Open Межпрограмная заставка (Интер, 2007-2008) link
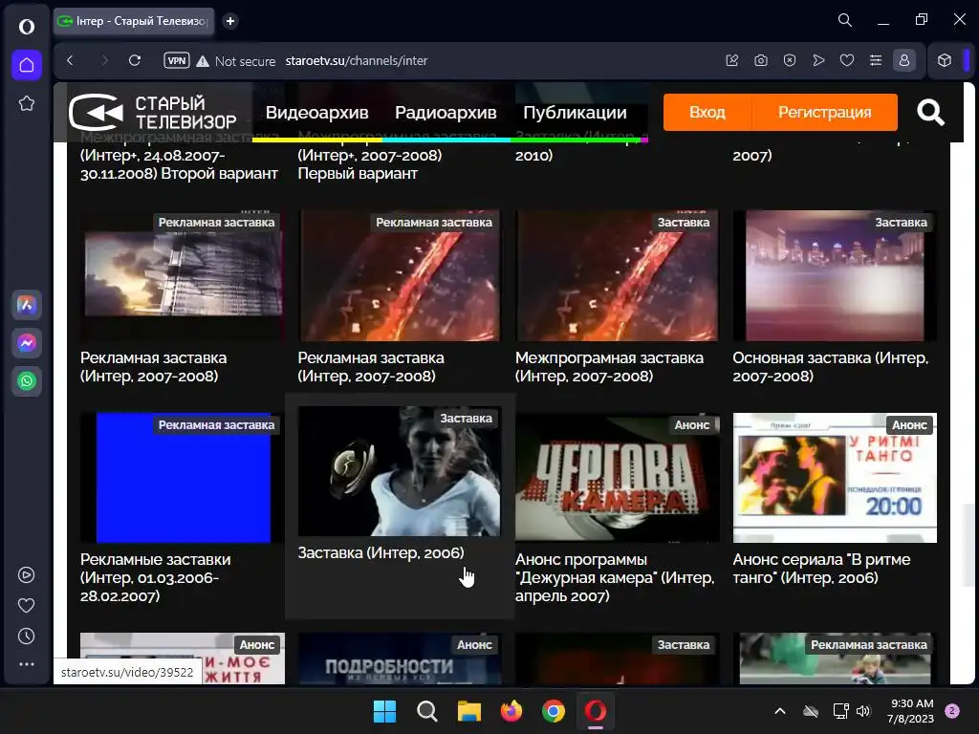 pyautogui.click(x=609, y=367)
